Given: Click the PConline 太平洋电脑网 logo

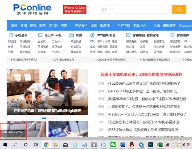Looking at the screenshot, I should [x=32, y=9].
